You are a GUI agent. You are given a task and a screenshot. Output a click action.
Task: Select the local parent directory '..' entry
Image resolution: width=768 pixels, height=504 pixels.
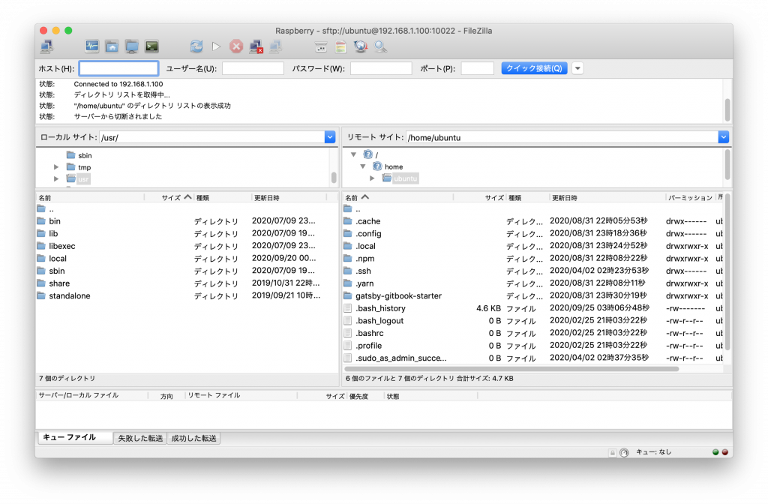(187, 208)
